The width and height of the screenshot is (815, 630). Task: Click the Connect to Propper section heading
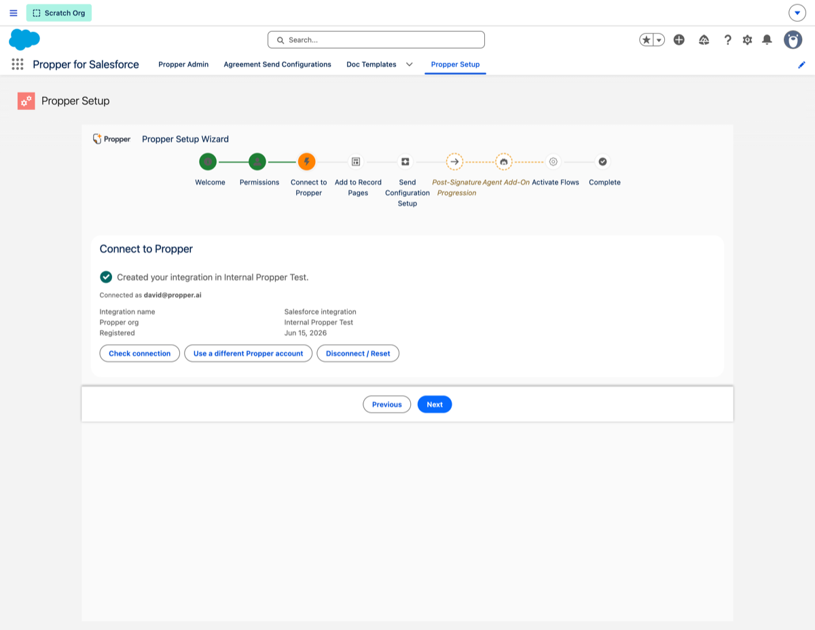pyautogui.click(x=146, y=249)
